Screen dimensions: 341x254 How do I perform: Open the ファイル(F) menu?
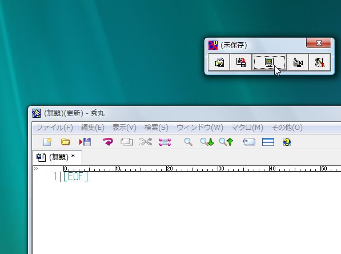click(x=54, y=128)
